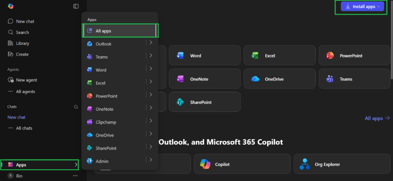Screen dimensions: 393x181
Task: Click the OneNote icon in Apps flyout
Action: click(89, 109)
